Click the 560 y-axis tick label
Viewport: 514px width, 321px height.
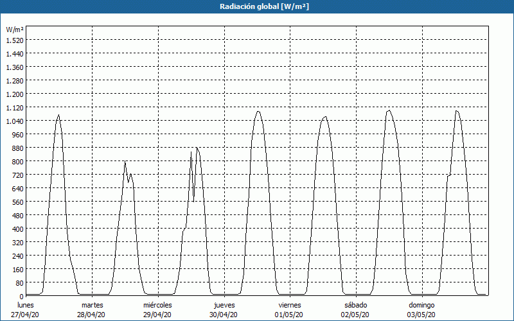tap(17, 202)
